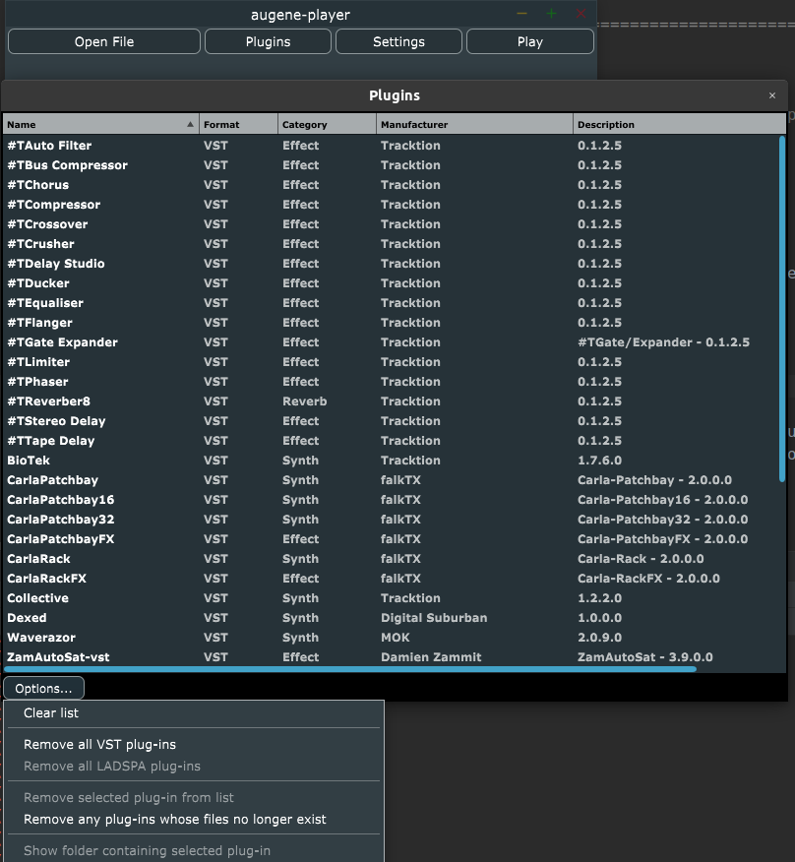Select the CarlaPatchbayFX plugin
The image size is (795, 862).
[392, 539]
